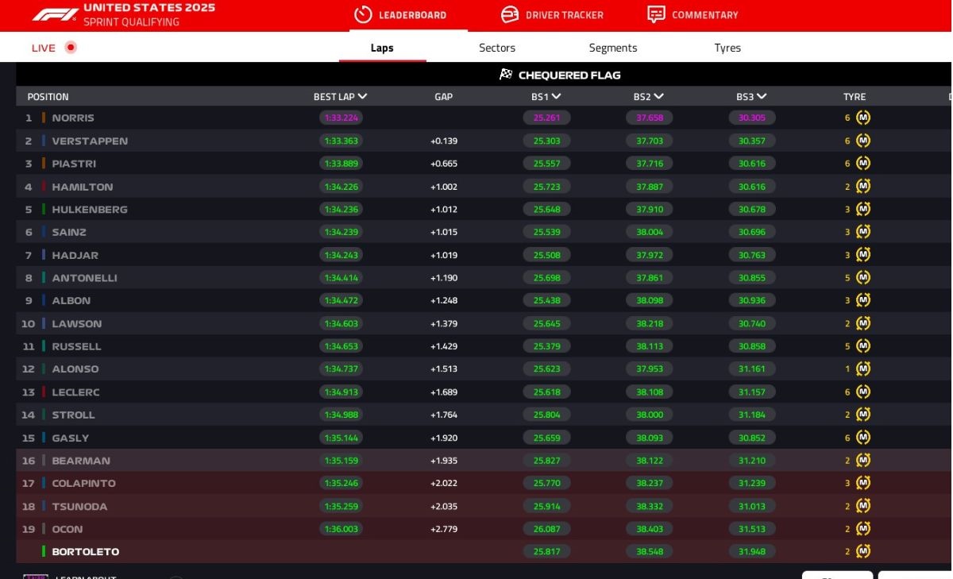
Task: Switch to the Sectors tab
Action: [497, 48]
